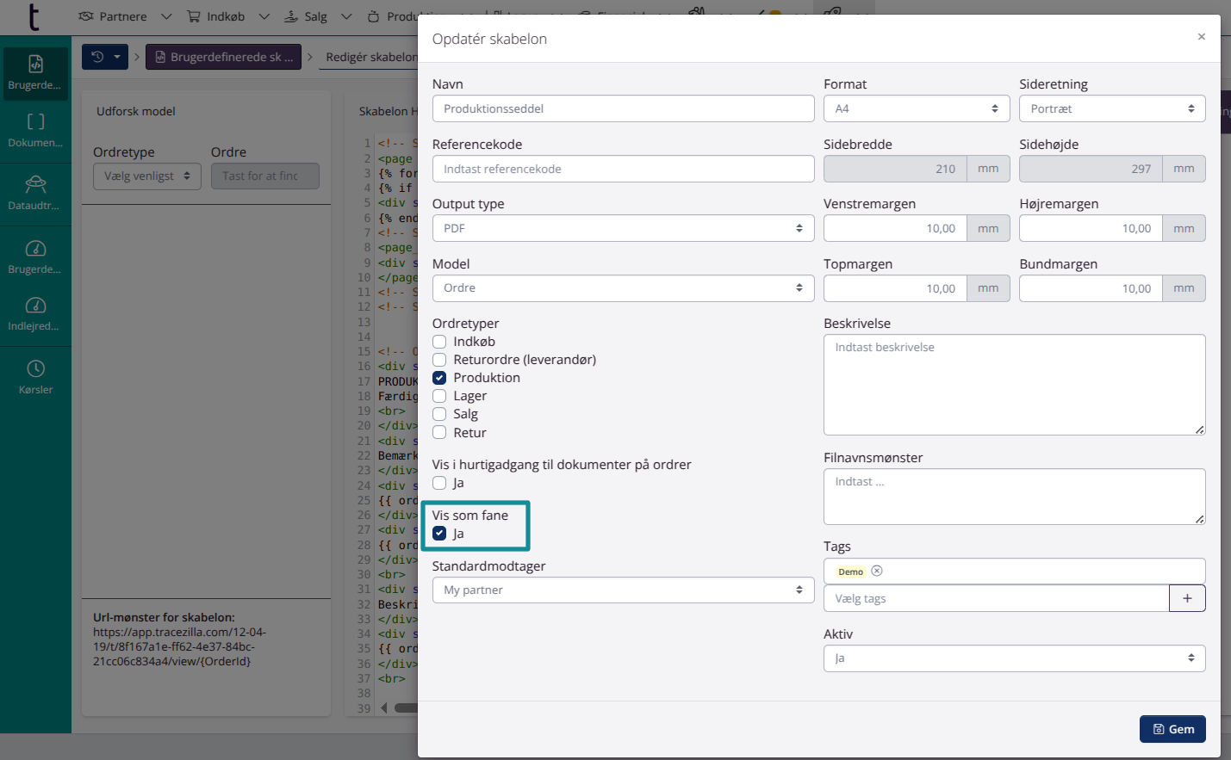Open the Salg menu

(317, 16)
